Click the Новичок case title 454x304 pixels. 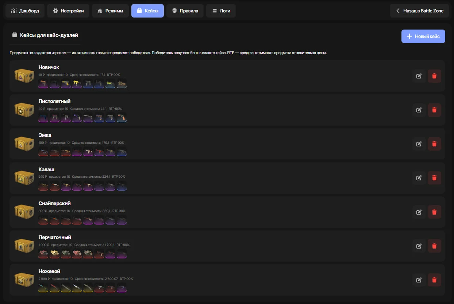(49, 67)
